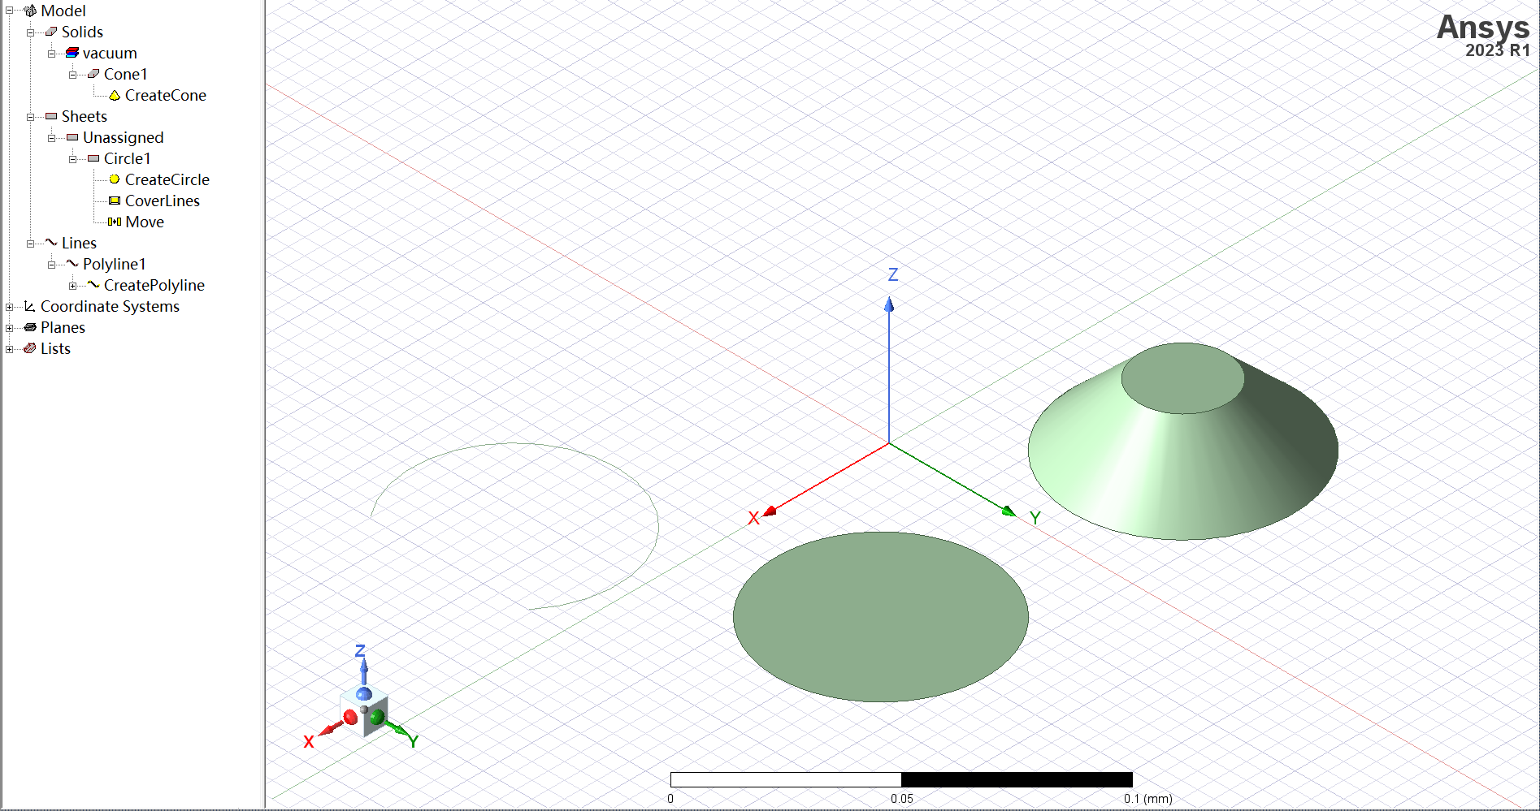Click the CoverLines operation icon

(x=115, y=201)
